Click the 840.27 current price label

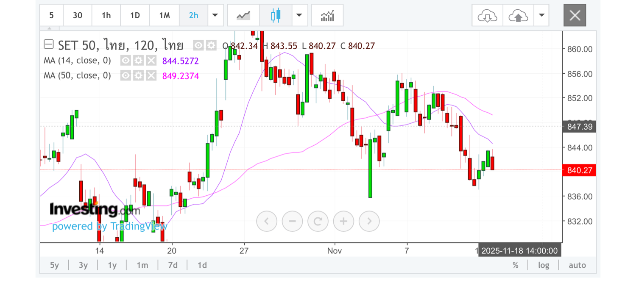579,170
